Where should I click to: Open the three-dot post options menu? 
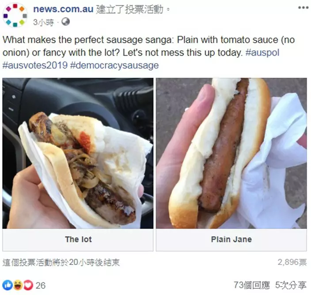tap(303, 8)
